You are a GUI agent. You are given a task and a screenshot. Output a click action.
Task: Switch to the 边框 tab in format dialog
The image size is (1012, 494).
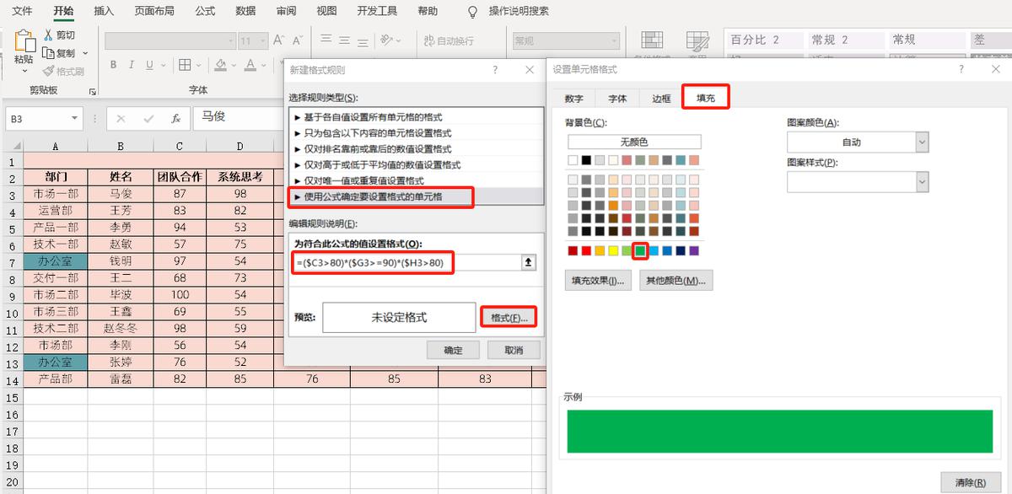(x=661, y=98)
